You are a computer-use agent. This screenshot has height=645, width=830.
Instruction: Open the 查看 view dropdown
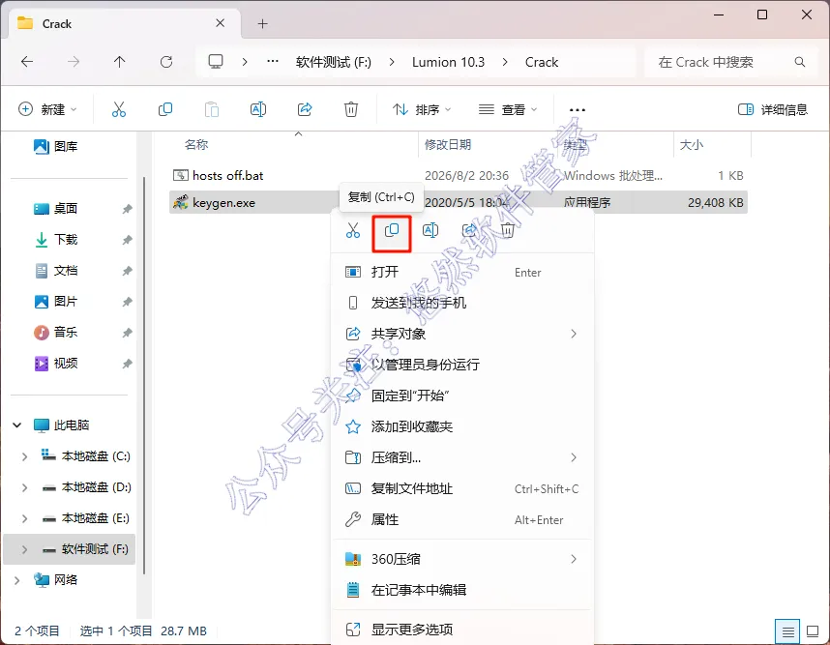click(x=508, y=109)
